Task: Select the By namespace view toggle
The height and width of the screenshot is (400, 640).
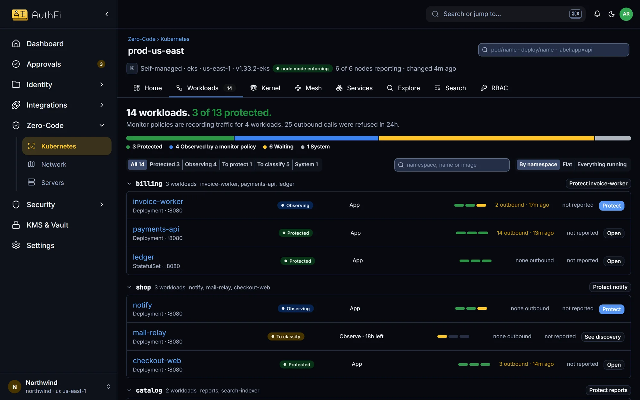Action: click(538, 164)
